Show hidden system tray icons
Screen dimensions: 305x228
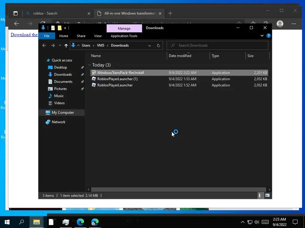pyautogui.click(x=242, y=222)
